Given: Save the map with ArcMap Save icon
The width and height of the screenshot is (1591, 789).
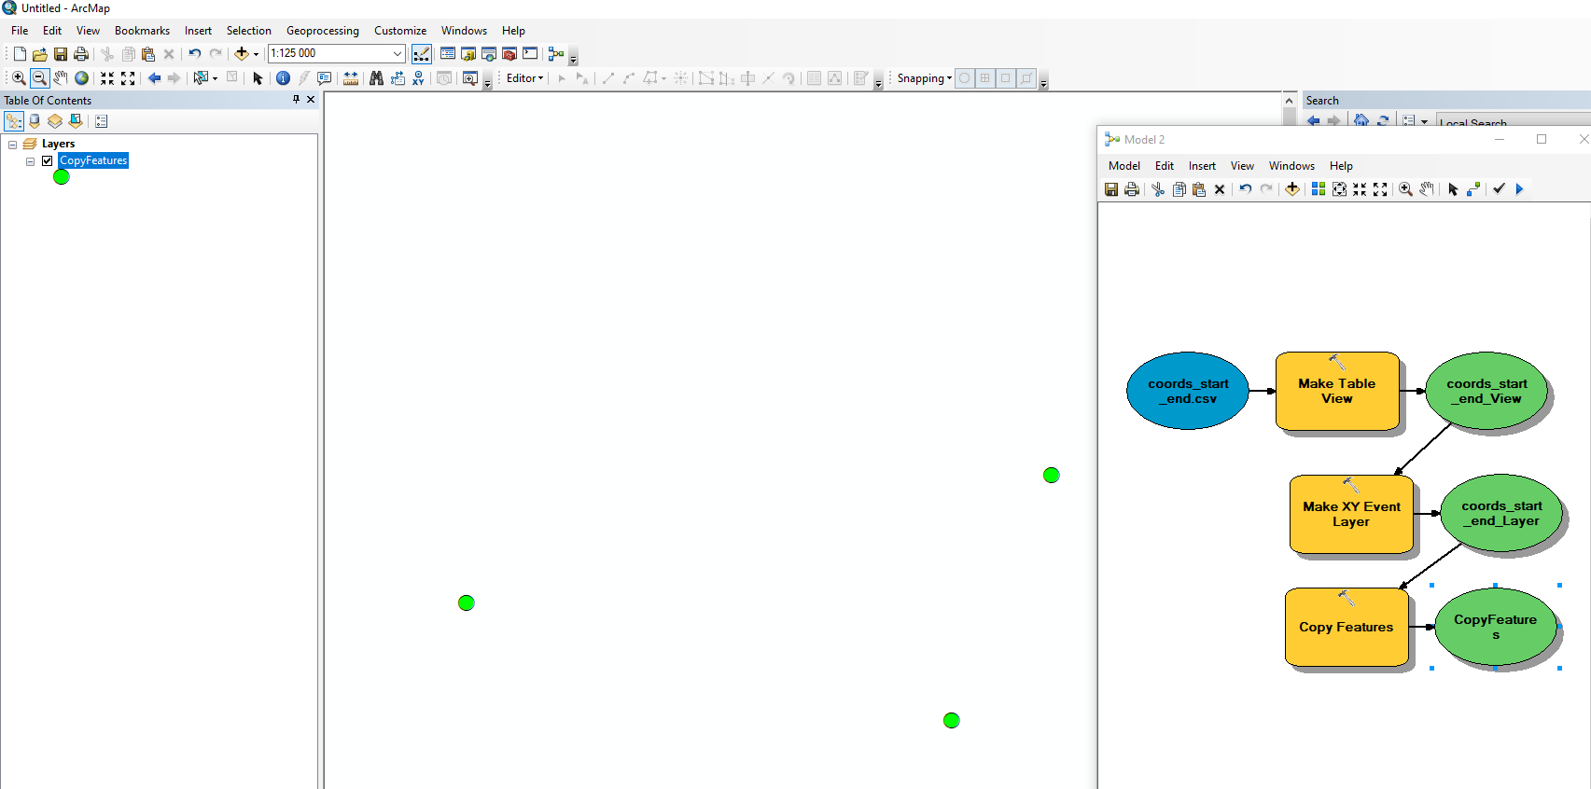Looking at the screenshot, I should pos(60,54).
